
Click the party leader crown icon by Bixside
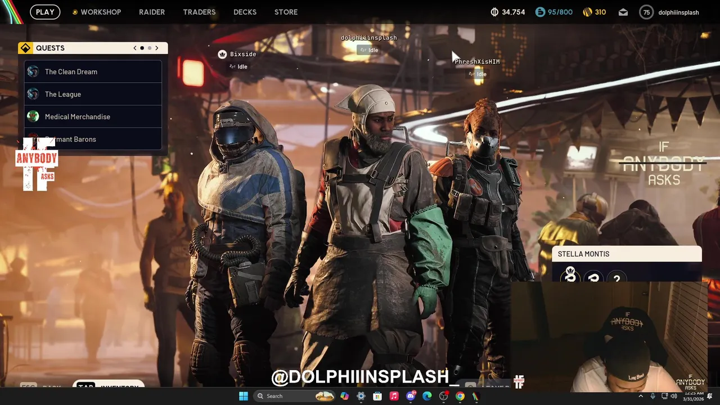pos(222,54)
